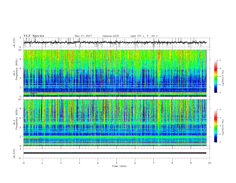
Task: Click the log(PSD) label beside ch.1 color bar
Action: pyautogui.click(x=223, y=78)
